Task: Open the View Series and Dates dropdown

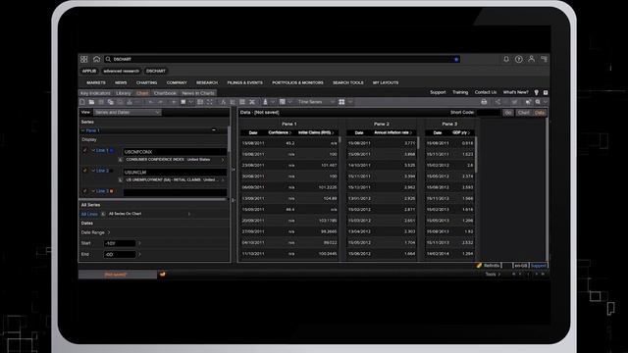Action: [x=128, y=113]
